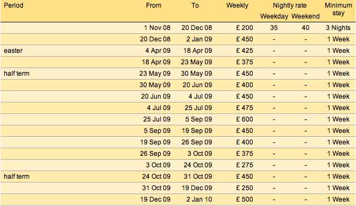Click the 1 Nov 08 start date
The height and width of the screenshot is (206, 356).
click(x=157, y=28)
